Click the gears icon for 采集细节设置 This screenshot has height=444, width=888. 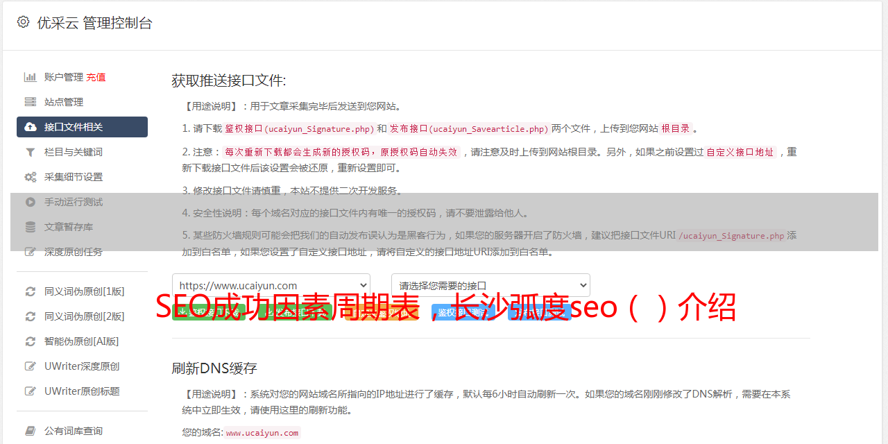point(31,177)
